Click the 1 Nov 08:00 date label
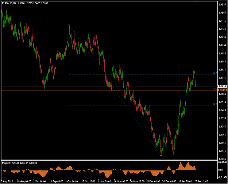 [104, 181]
